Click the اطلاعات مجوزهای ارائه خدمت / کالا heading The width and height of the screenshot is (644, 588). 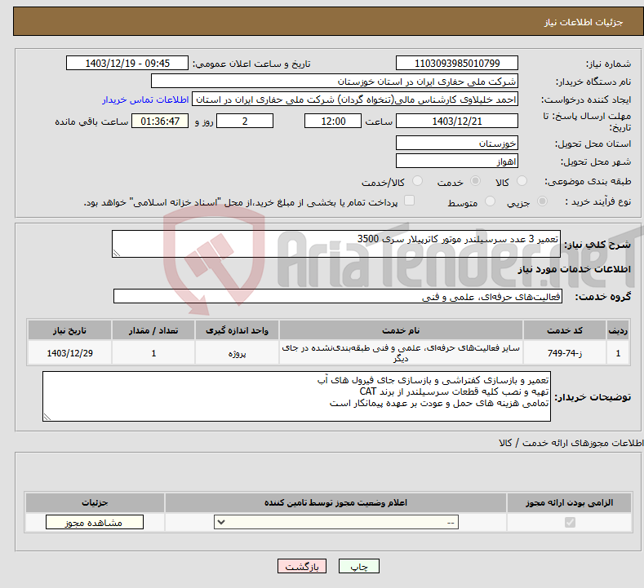click(571, 443)
